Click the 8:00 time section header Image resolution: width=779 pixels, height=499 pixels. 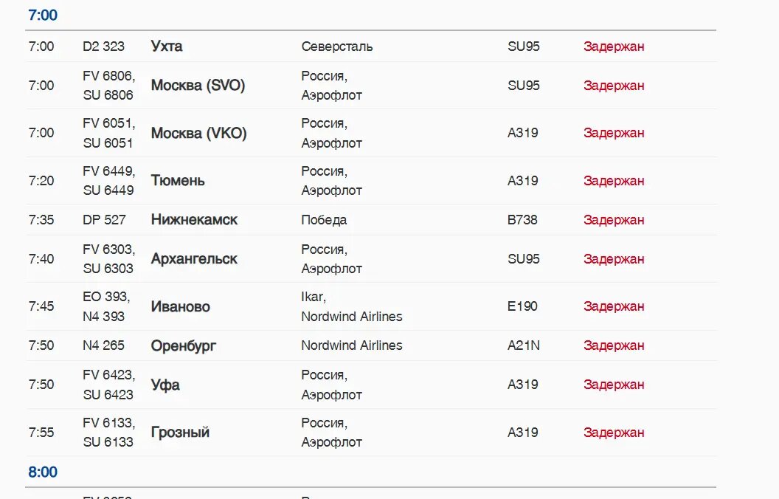pyautogui.click(x=43, y=472)
